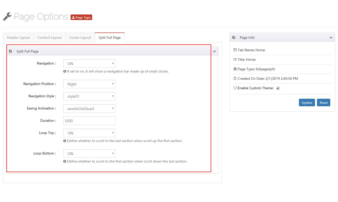This screenshot has height=202, width=338.
Task: Click the 'Navigation Position :' label
Action: tap(40, 84)
